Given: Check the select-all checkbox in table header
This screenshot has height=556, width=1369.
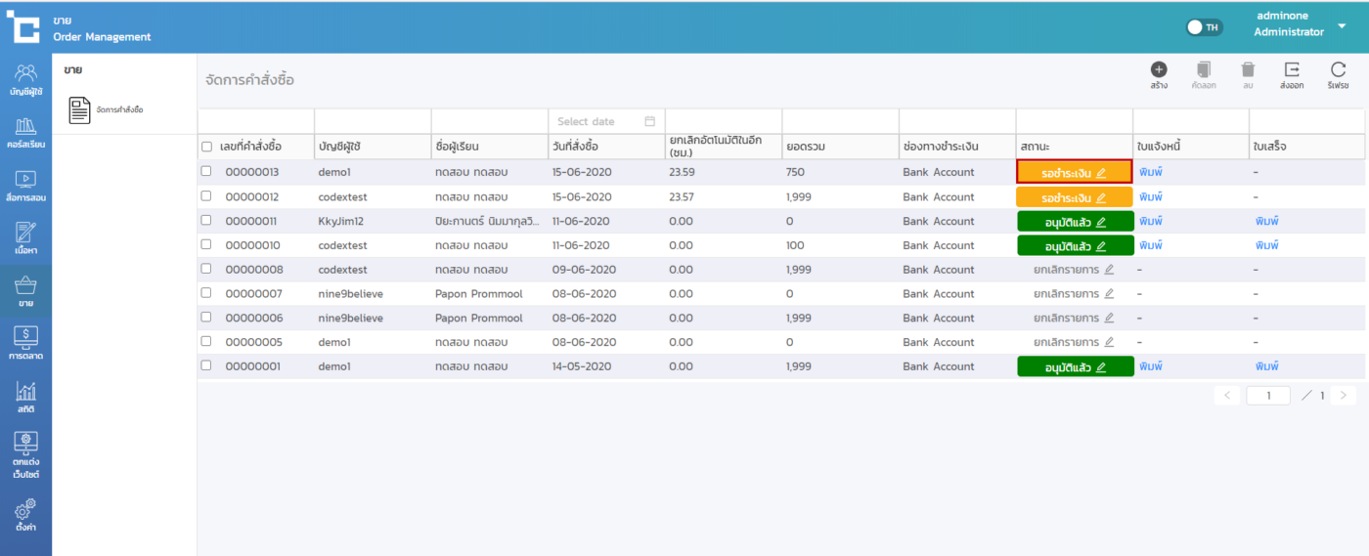Looking at the screenshot, I should pos(206,147).
